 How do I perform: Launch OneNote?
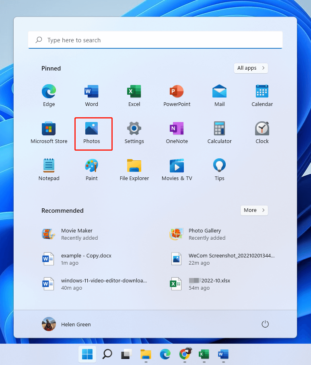click(177, 132)
